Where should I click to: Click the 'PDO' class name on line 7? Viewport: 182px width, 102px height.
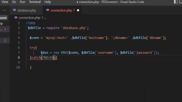pos(64,53)
